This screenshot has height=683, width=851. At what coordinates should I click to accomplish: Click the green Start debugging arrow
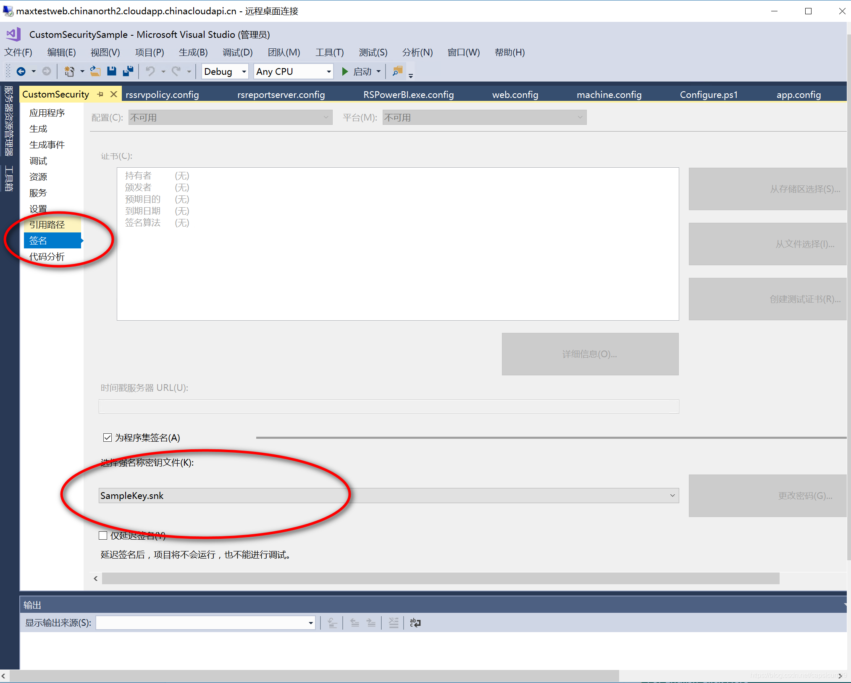click(x=345, y=71)
